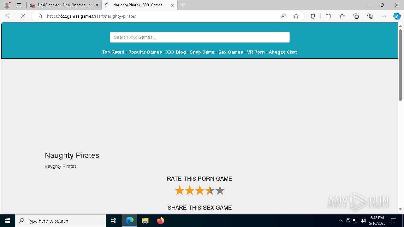Click the scrollbar up arrow
Image resolution: width=404 pixels, height=227 pixels.
point(400,26)
